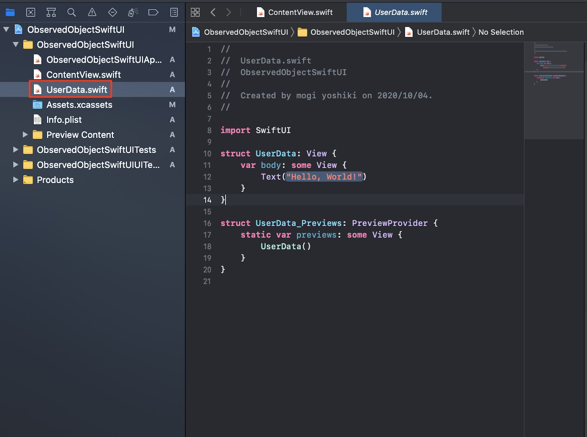Open the Debug navigator spray icon
587x437 pixels.
coord(133,12)
